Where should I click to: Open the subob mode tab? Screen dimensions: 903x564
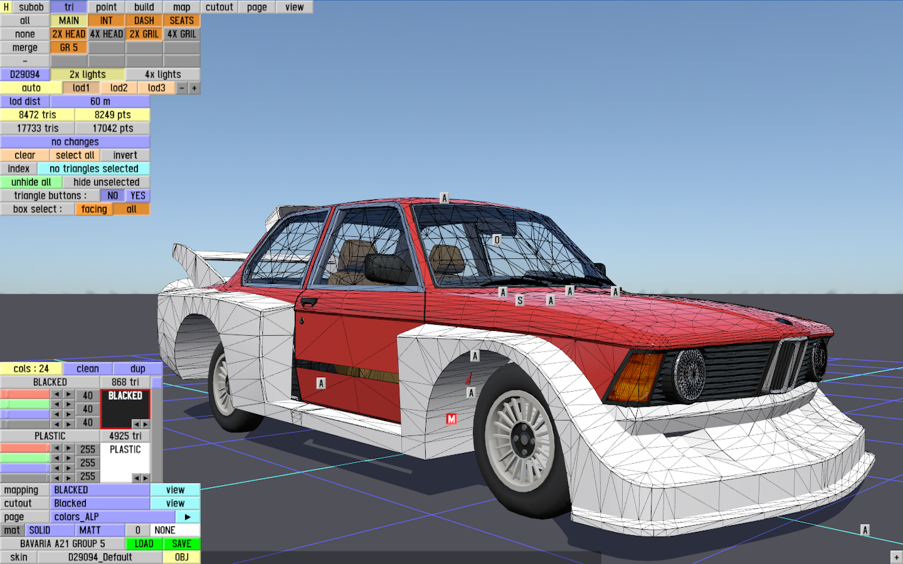31,7
